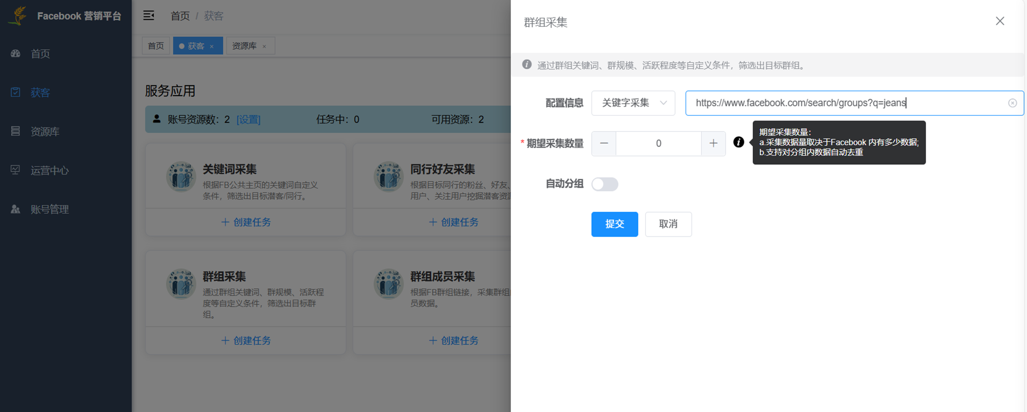Click the 期望采集数量 number field
Screen dimensions: 1027x412
(659, 143)
